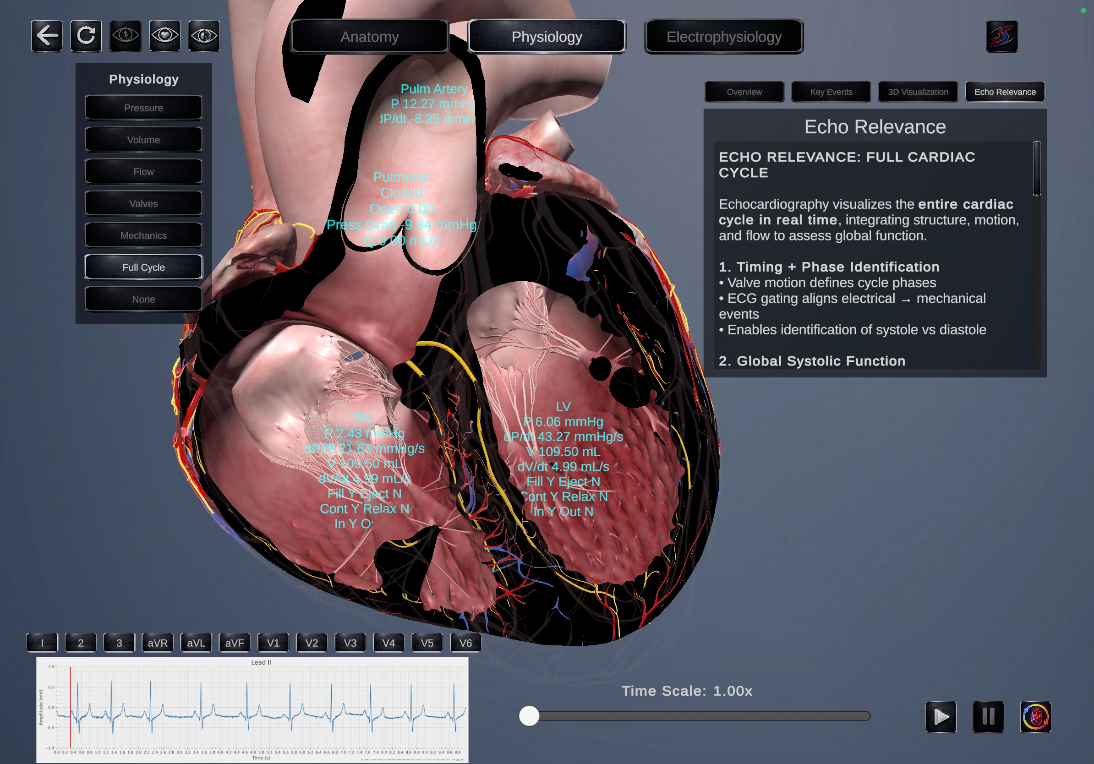Open the Overview info tab
This screenshot has width=1094, height=764.
point(744,92)
